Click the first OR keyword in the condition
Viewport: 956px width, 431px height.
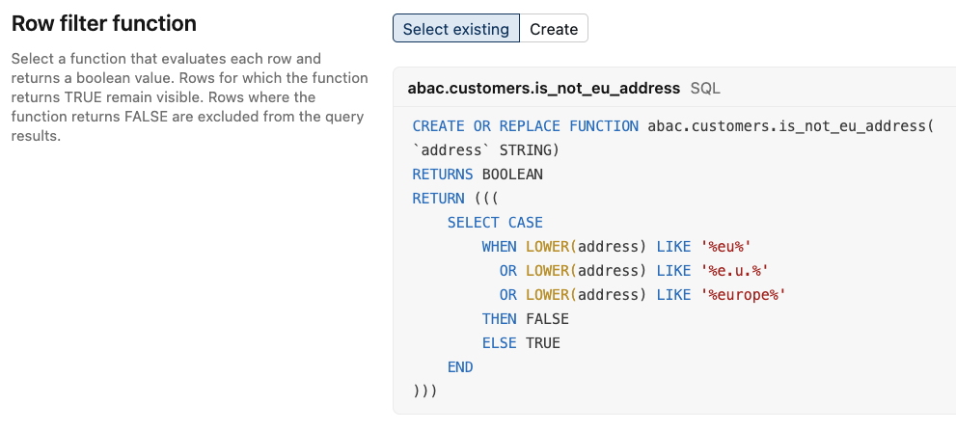click(507, 271)
